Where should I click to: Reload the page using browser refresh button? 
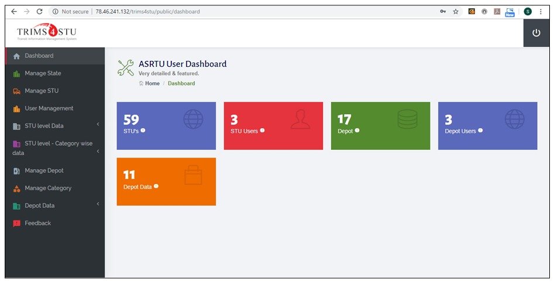pyautogui.click(x=39, y=11)
